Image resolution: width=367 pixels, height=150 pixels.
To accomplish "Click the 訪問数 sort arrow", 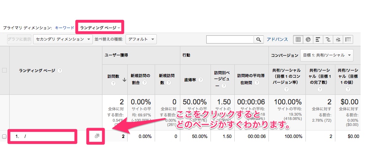I will click(x=124, y=80).
